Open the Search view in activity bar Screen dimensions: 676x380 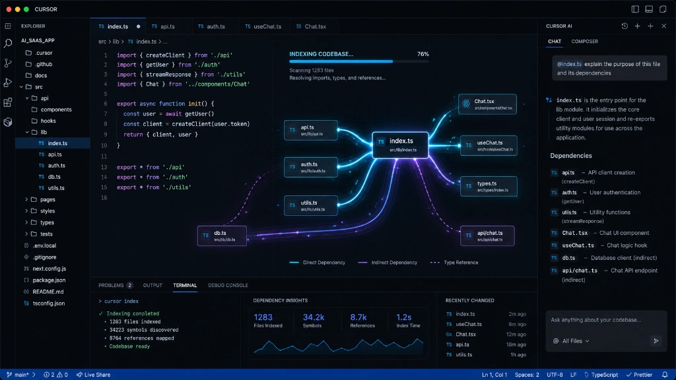[x=8, y=43]
